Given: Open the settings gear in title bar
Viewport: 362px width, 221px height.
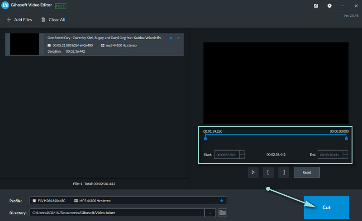Looking at the screenshot, I should point(329,6).
